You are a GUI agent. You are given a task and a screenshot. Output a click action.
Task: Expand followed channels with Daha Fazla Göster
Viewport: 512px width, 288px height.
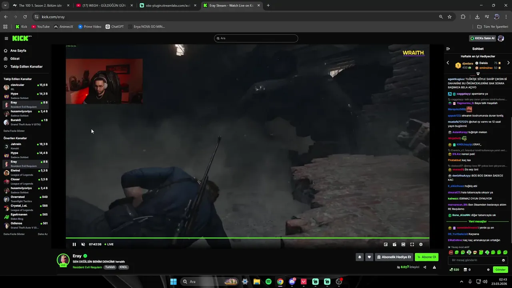[14, 131]
